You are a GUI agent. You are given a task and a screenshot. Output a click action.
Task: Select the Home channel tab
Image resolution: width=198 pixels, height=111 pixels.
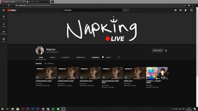(41, 57)
